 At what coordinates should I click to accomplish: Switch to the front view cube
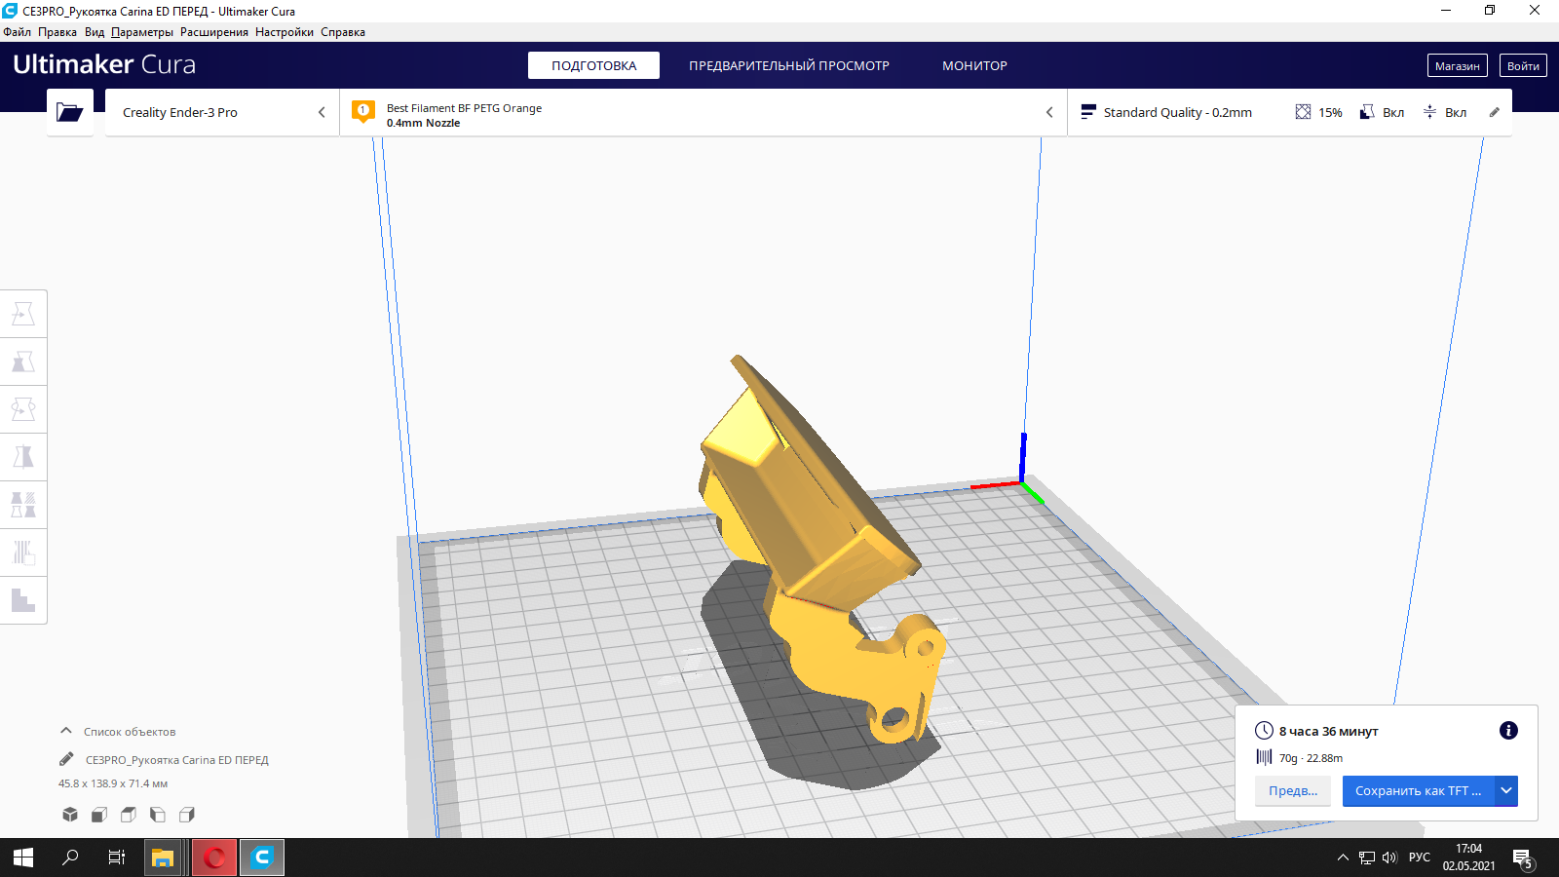(99, 815)
